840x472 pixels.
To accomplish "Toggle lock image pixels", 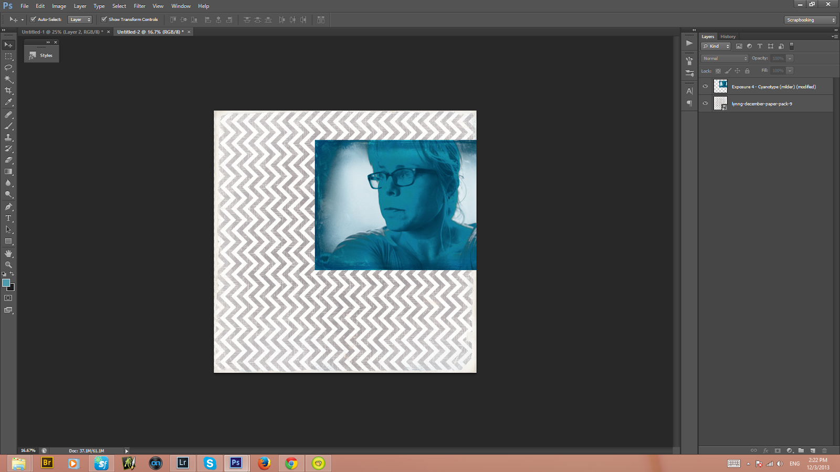I will [x=728, y=71].
